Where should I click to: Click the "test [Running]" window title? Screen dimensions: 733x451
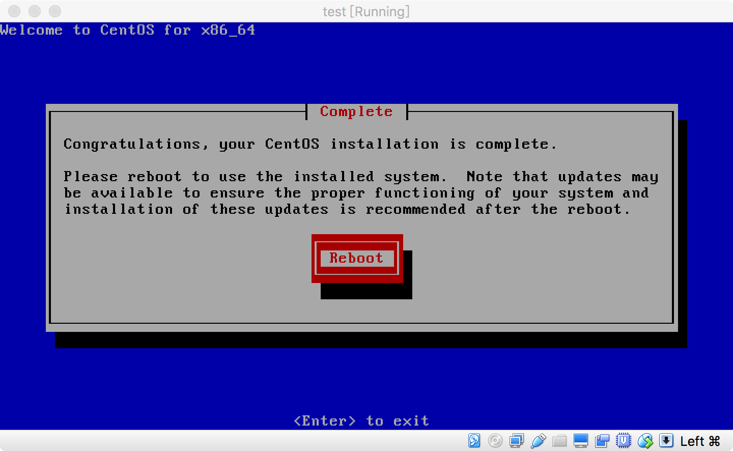pyautogui.click(x=366, y=11)
